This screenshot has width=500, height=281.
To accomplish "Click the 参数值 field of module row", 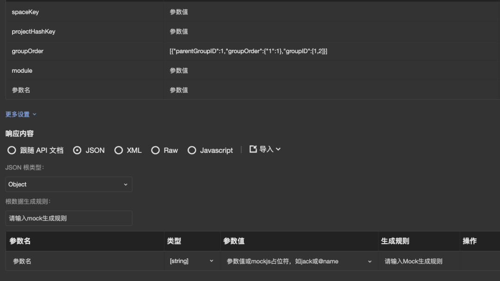I will tap(331, 70).
